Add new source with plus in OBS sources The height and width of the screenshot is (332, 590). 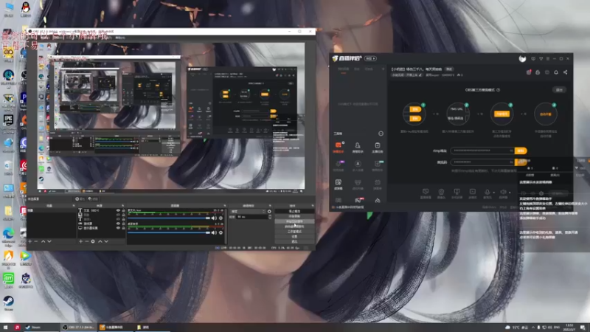80,241
